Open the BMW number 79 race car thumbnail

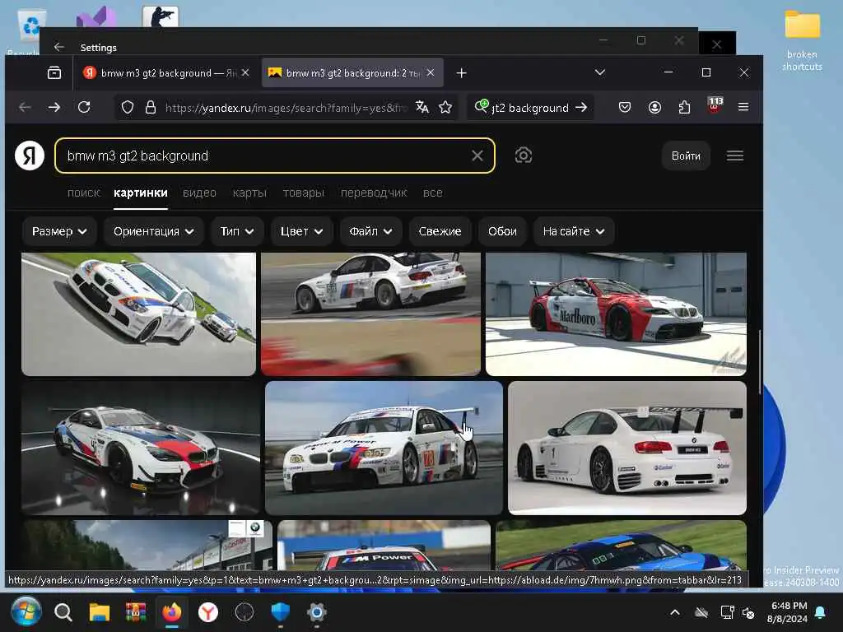tap(384, 448)
